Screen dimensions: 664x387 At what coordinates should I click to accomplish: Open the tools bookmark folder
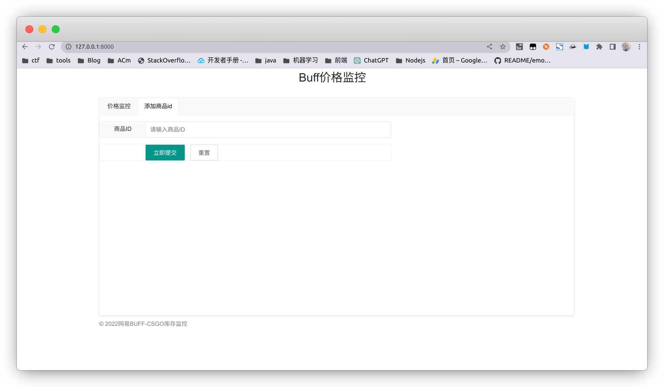tap(59, 60)
